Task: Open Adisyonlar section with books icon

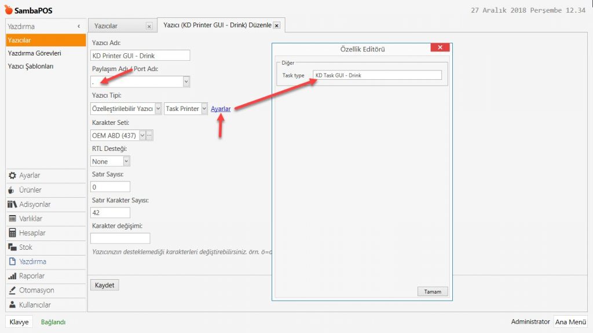Action: [x=34, y=204]
